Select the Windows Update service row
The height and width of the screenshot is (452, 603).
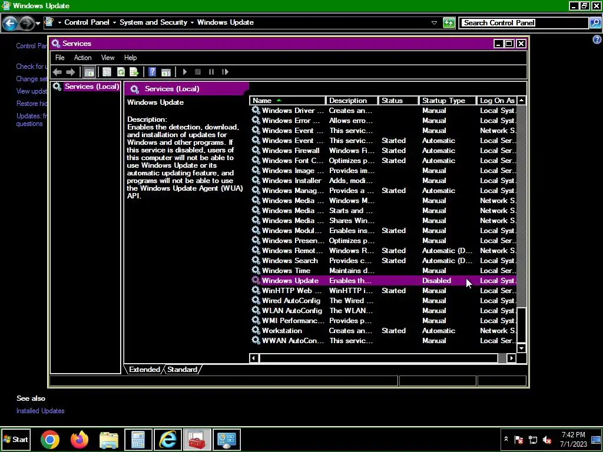point(383,281)
